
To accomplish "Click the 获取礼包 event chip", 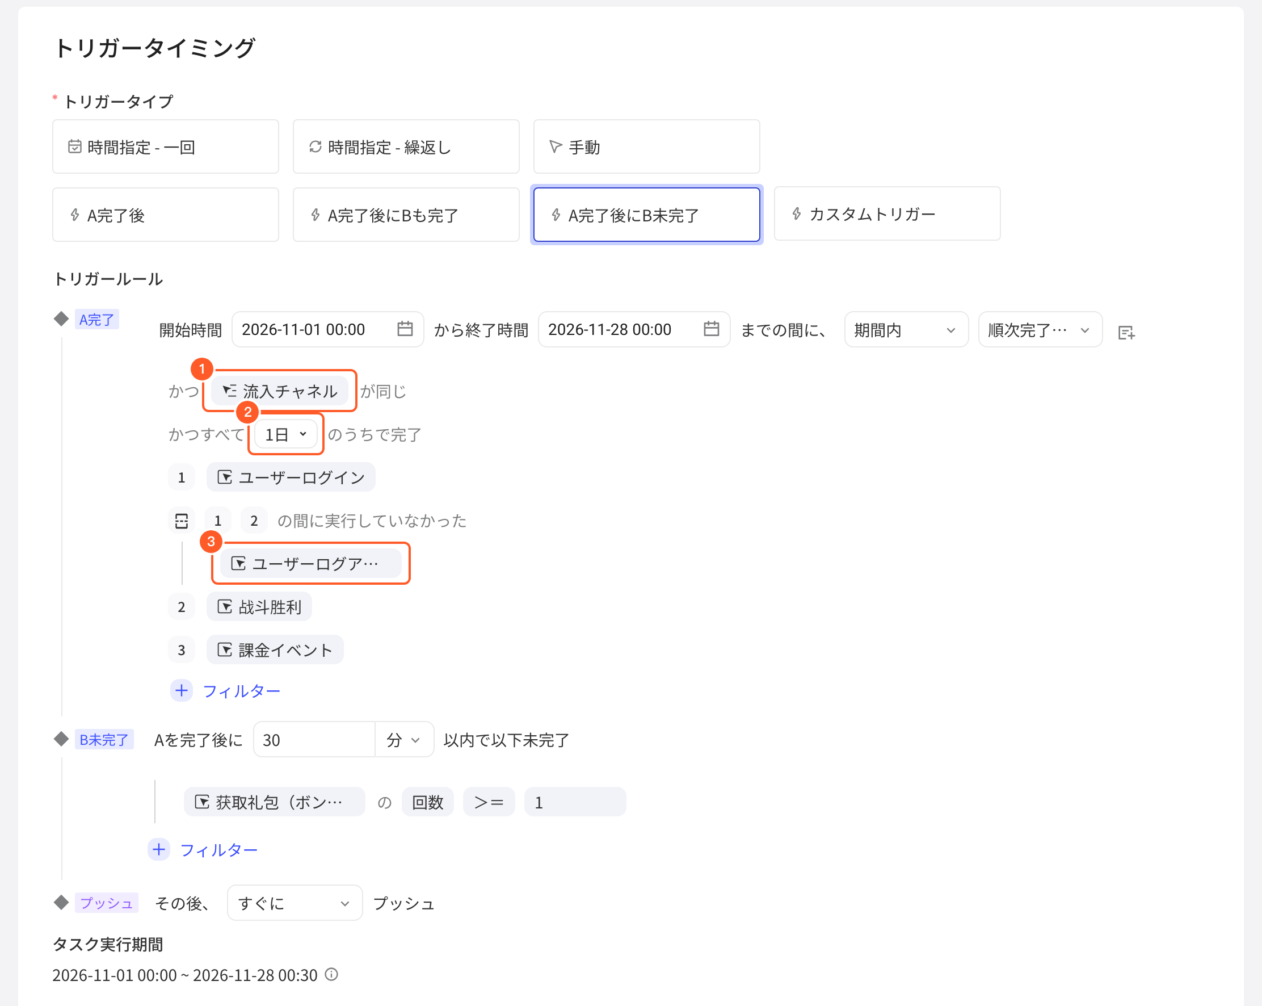I will pyautogui.click(x=275, y=802).
